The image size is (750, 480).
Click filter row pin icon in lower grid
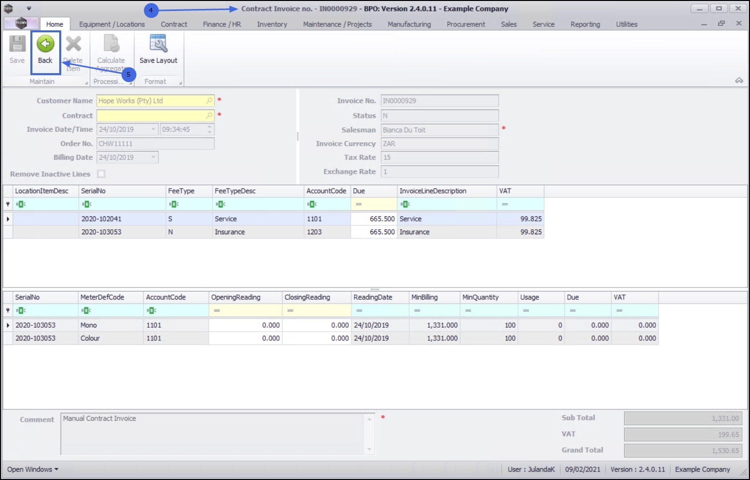tap(7, 310)
